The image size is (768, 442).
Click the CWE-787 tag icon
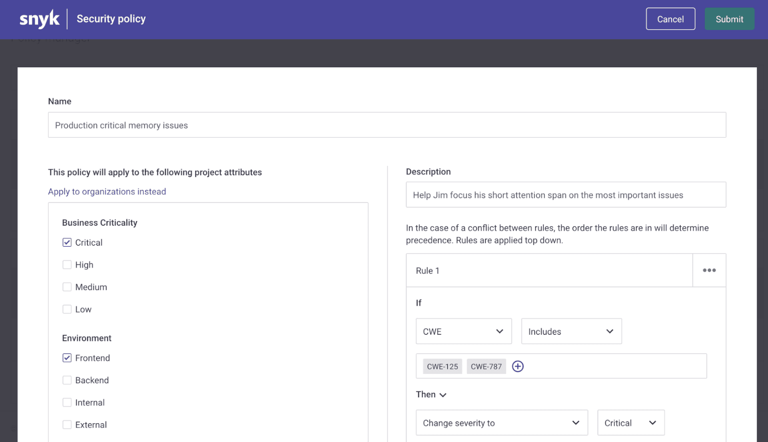tap(486, 366)
